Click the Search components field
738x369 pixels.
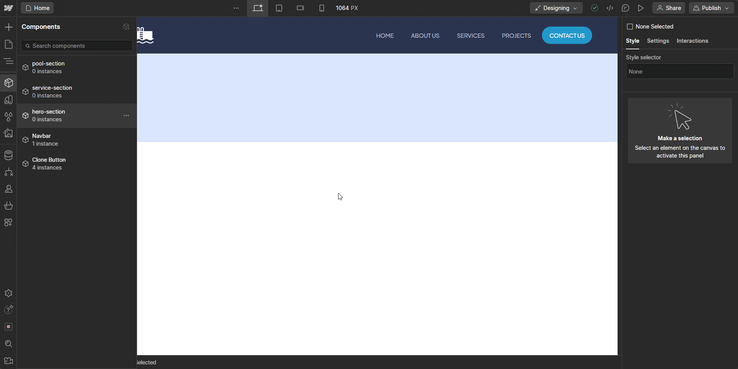click(77, 46)
